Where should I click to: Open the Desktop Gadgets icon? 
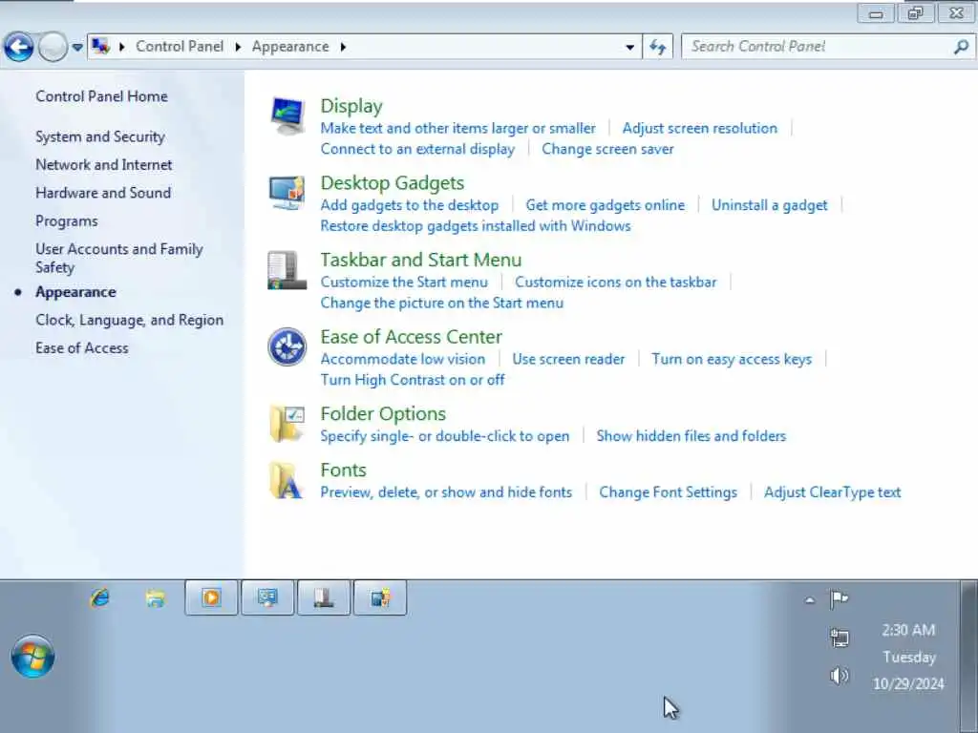pos(287,193)
